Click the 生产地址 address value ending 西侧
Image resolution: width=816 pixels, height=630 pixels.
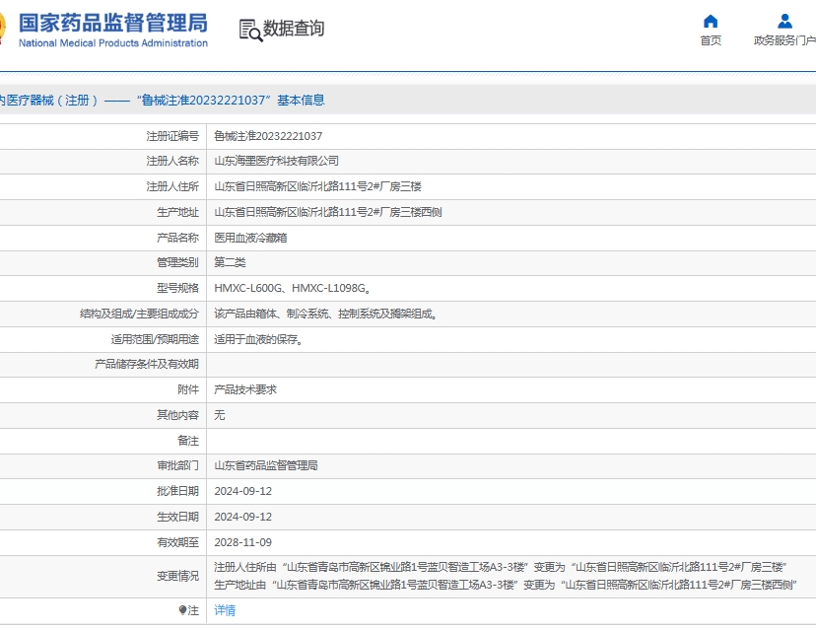click(x=328, y=212)
